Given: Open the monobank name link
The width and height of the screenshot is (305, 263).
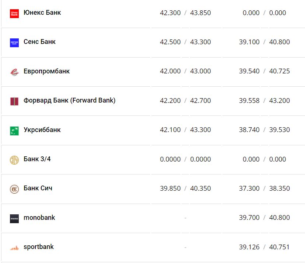Looking at the screenshot, I should click(39, 218).
